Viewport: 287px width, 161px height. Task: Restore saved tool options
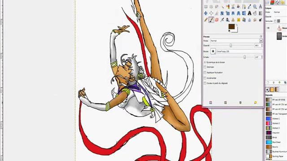click(226, 103)
